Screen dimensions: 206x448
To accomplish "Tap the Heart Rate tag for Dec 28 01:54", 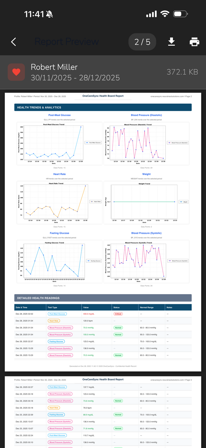I will click(54, 321).
